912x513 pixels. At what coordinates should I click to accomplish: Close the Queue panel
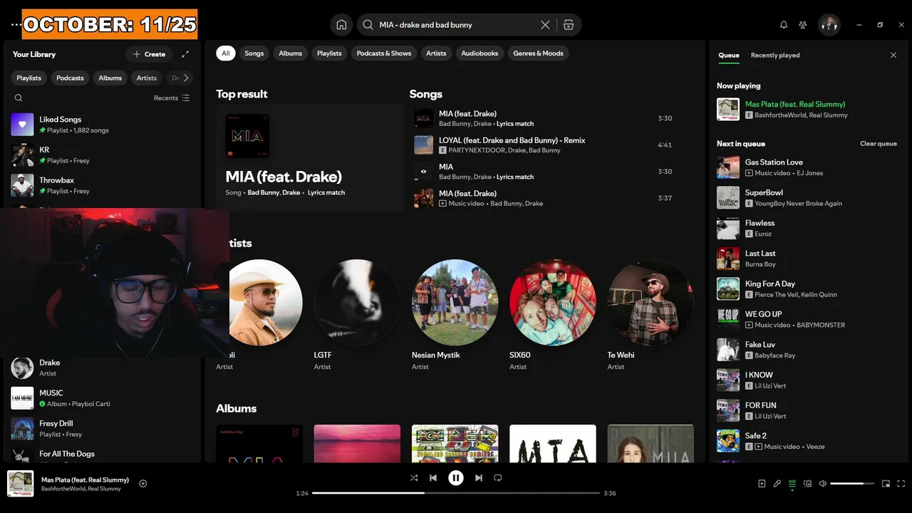893,55
